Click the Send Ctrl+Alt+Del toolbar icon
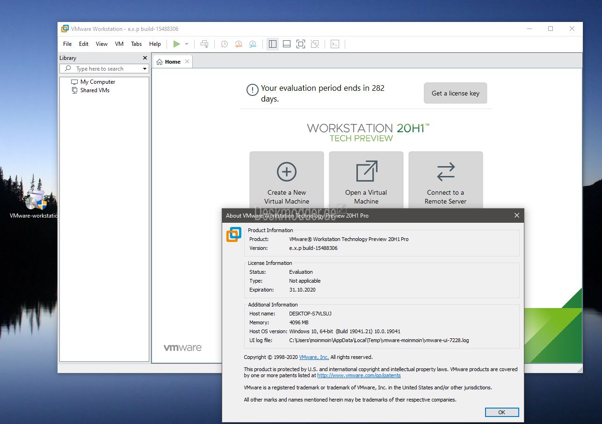This screenshot has width=602, height=424. pos(204,44)
